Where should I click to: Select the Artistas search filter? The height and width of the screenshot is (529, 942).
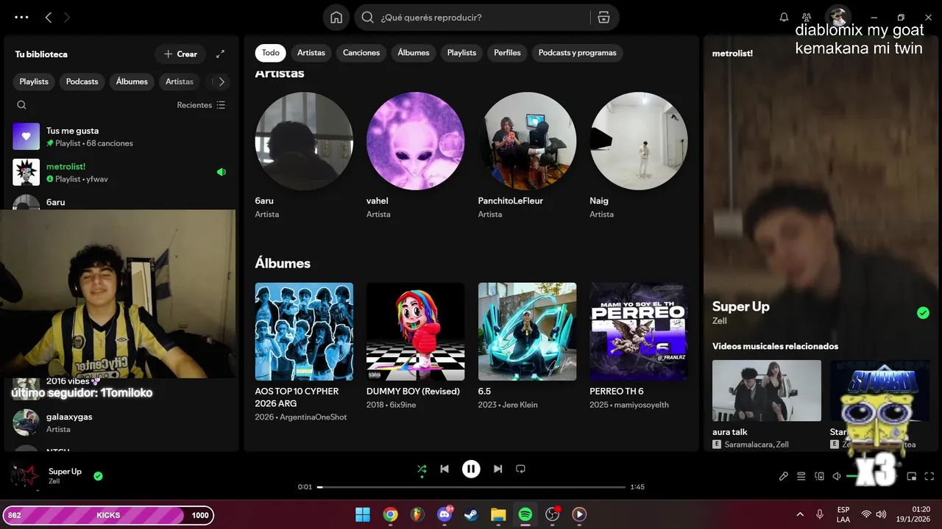[311, 53]
